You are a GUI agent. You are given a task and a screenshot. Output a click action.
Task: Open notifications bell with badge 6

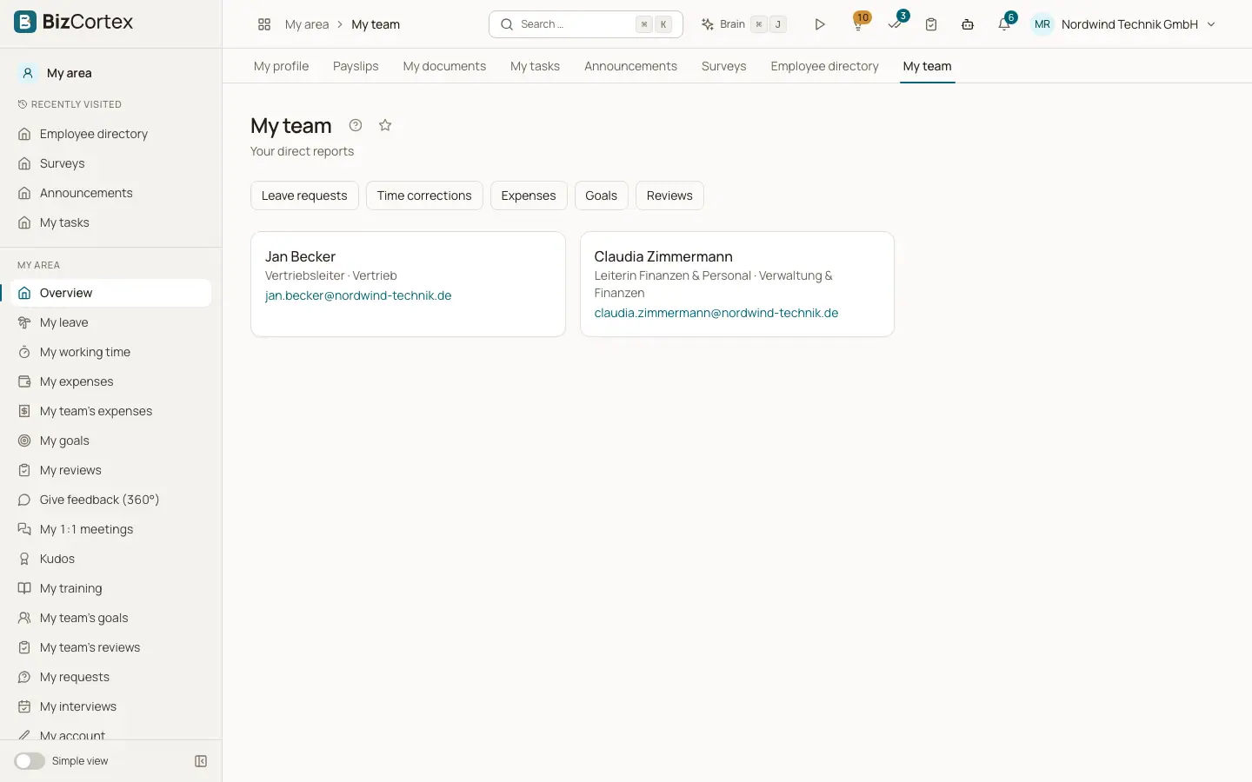click(x=1005, y=23)
